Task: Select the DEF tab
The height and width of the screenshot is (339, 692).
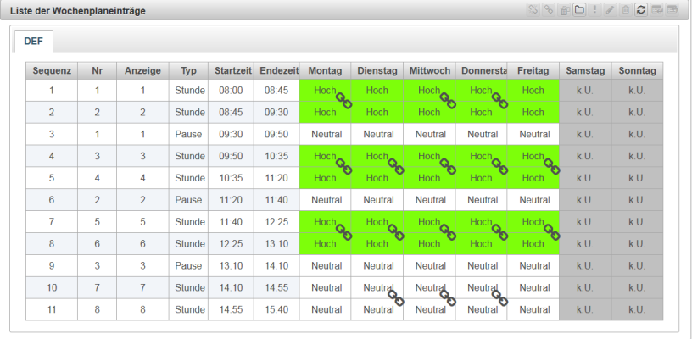Action: tap(35, 42)
